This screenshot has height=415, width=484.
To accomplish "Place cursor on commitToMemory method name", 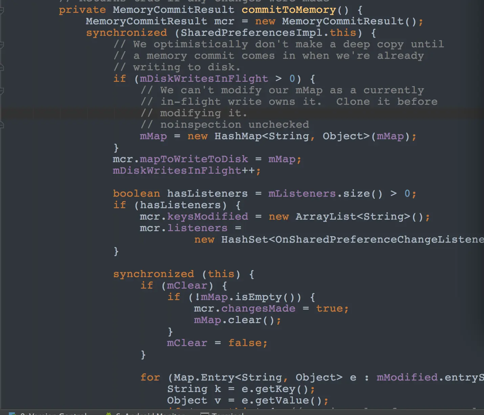I will click(289, 10).
